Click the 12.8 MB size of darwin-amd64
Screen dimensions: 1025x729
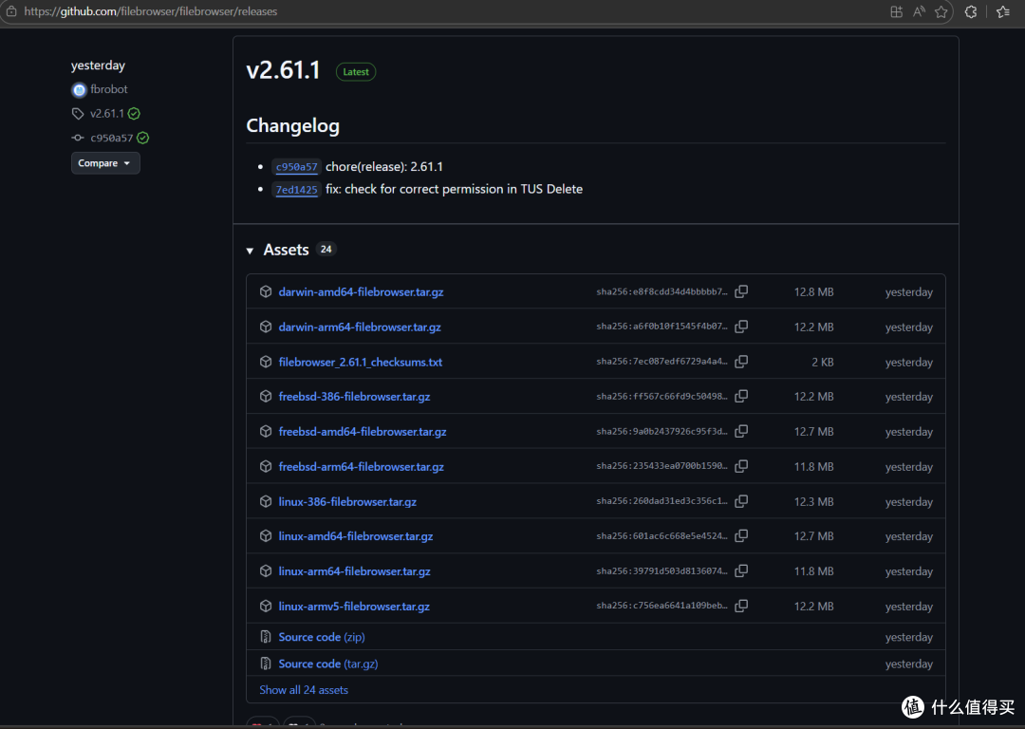[x=813, y=291]
